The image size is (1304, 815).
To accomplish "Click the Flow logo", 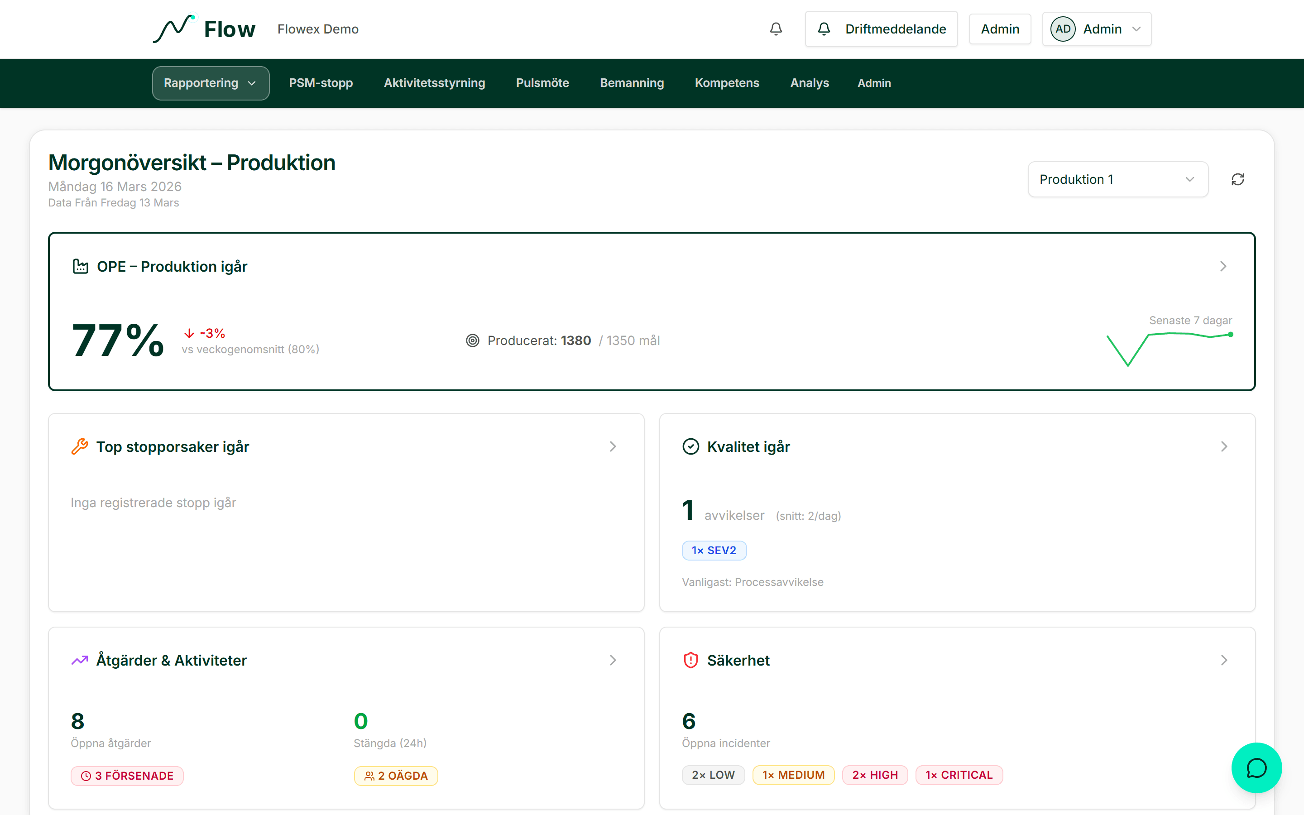I will (204, 29).
